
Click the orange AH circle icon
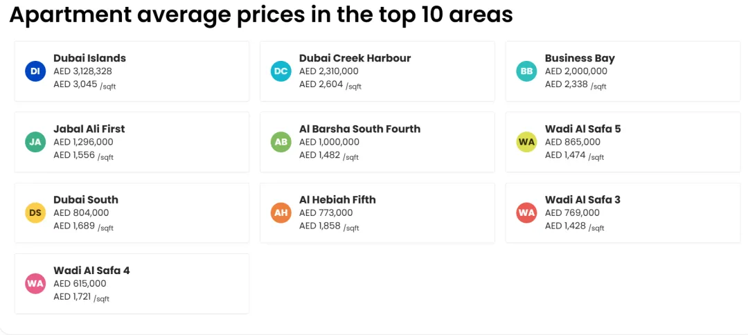pyautogui.click(x=281, y=212)
